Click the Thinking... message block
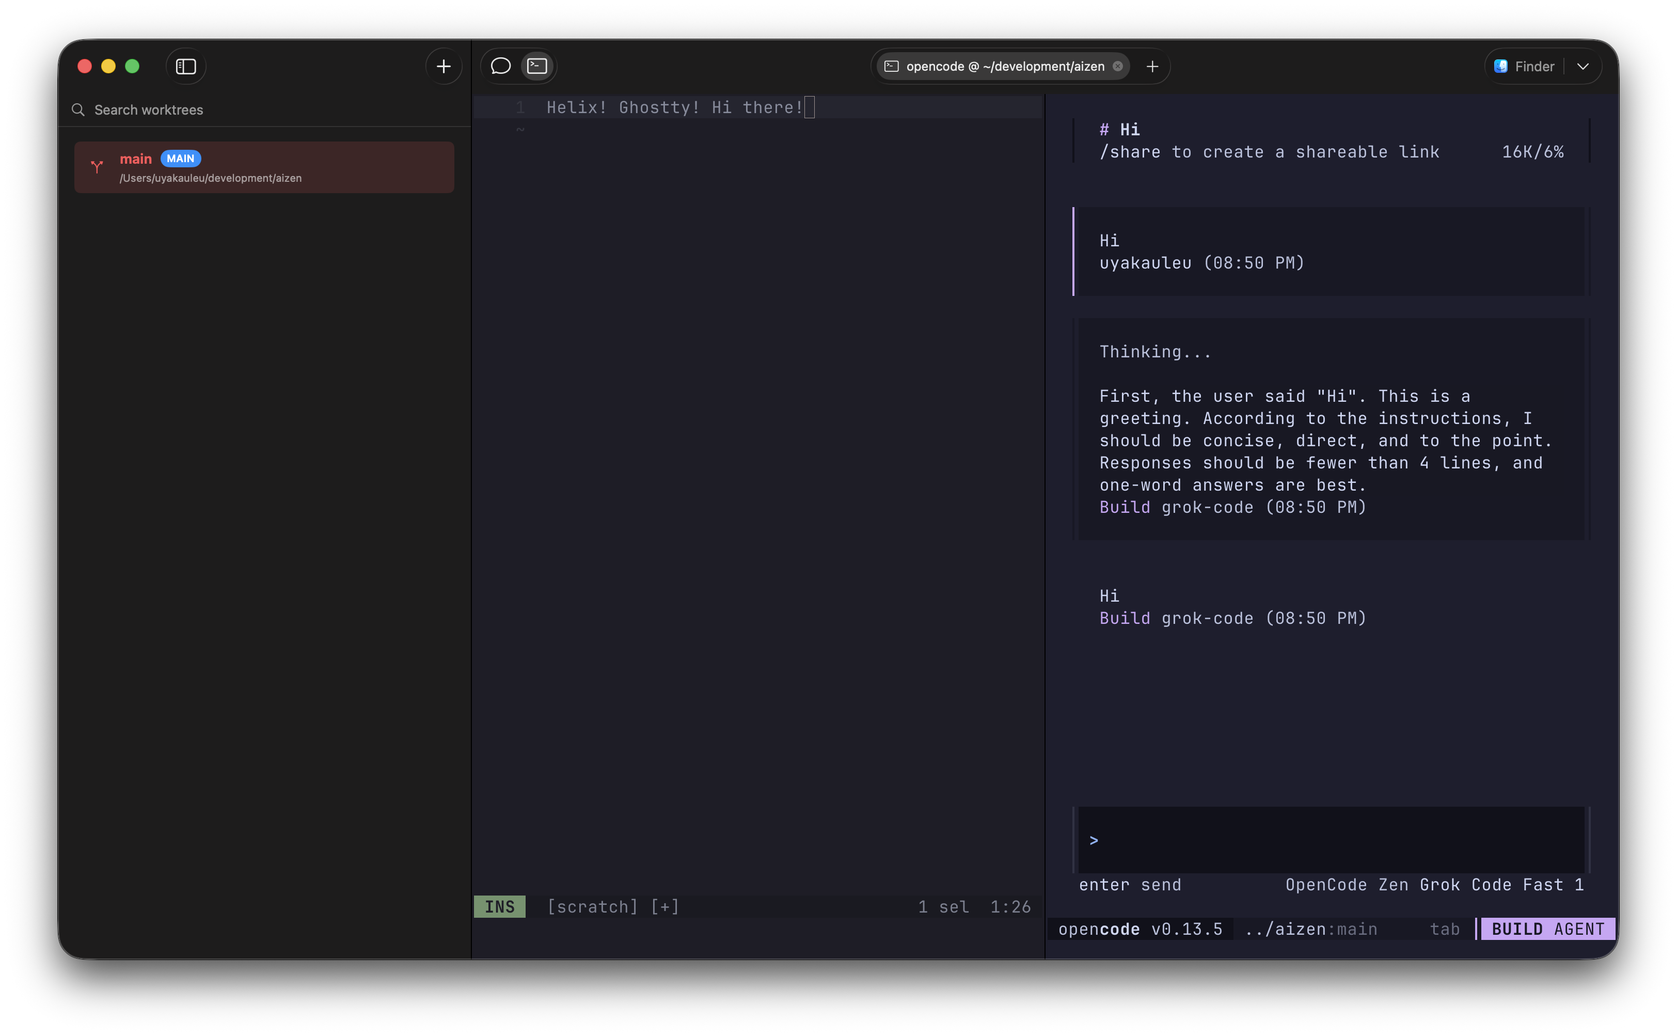 [1329, 429]
